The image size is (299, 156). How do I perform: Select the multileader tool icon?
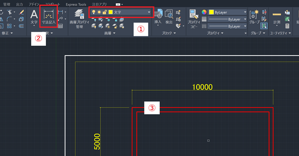click(61, 19)
